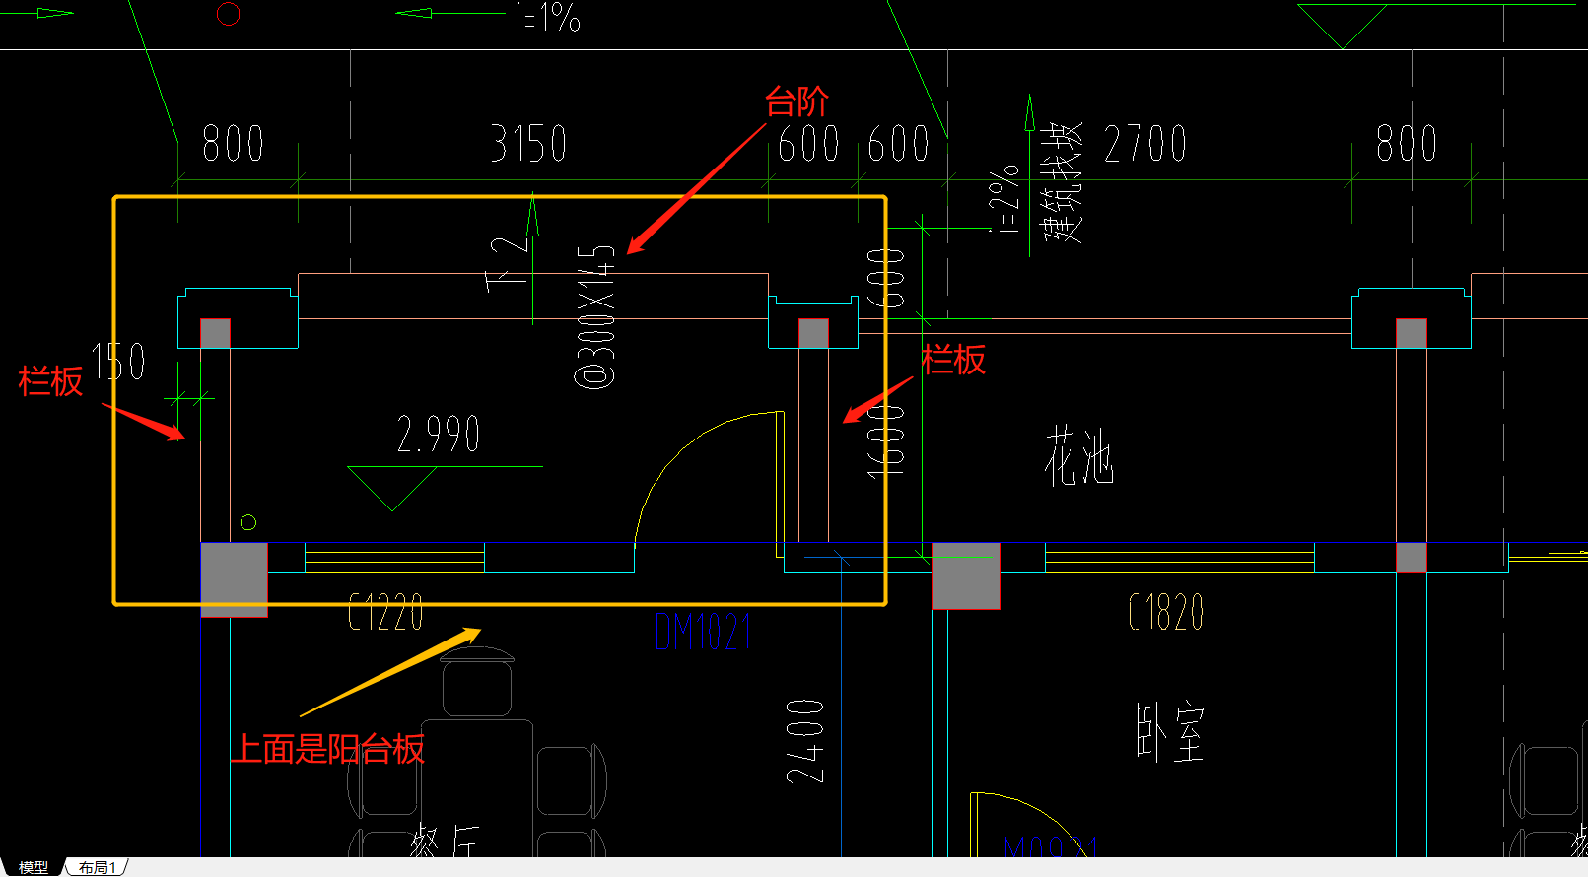Select the i=2% slope label

pyautogui.click(x=1004, y=200)
